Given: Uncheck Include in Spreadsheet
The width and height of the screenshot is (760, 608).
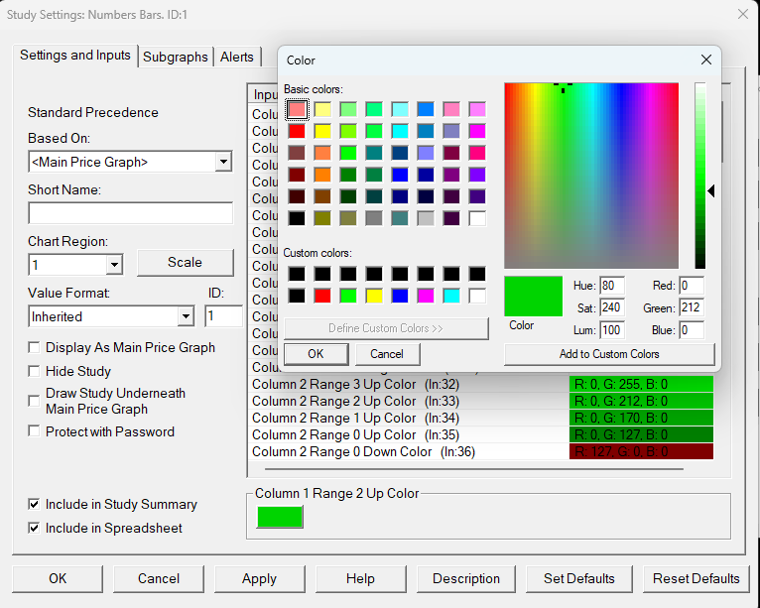Looking at the screenshot, I should point(36,529).
